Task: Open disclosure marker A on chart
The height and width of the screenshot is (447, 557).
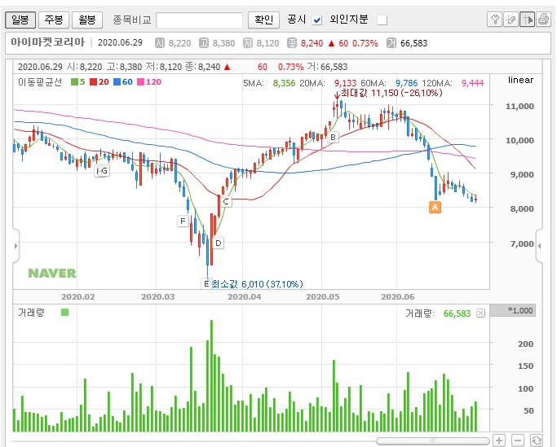Action: click(435, 207)
